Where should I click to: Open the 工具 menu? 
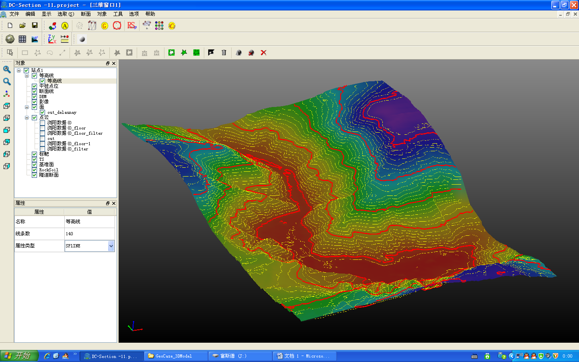(118, 14)
